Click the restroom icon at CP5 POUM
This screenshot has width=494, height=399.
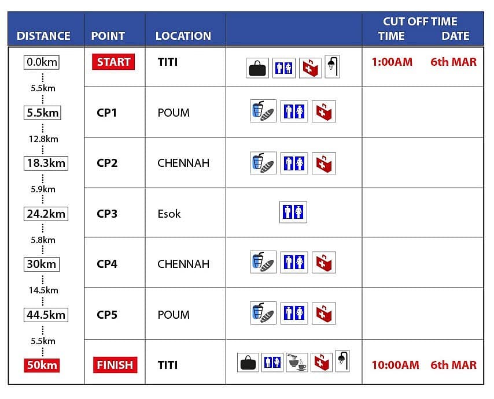294,313
